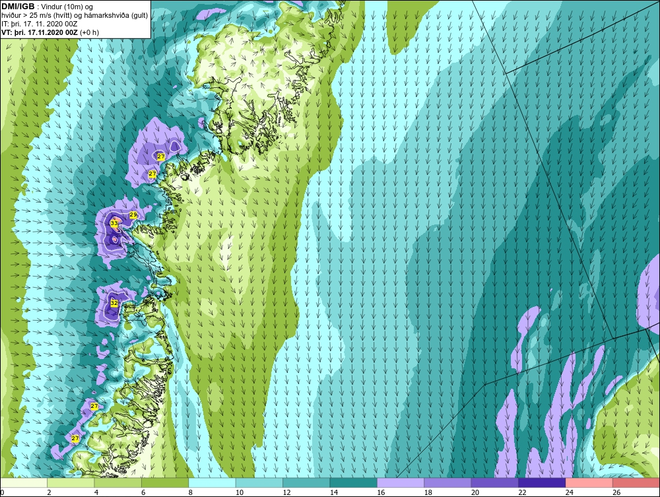Viewport: 660px width, 497px height.
Task: Click the legend scale number 26
Action: (616, 493)
